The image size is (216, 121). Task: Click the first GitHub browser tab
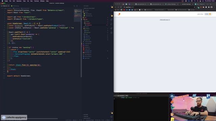click(x=141, y=4)
